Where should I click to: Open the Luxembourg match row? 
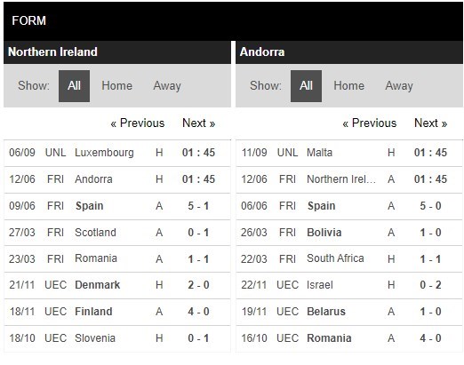click(x=117, y=153)
